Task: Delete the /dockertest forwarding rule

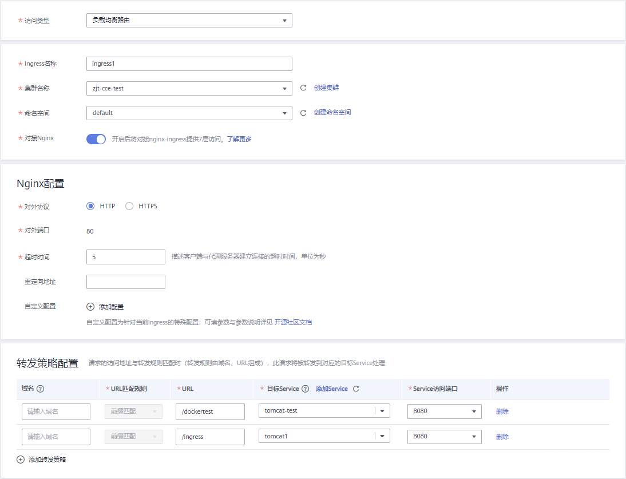Action: (x=502, y=411)
